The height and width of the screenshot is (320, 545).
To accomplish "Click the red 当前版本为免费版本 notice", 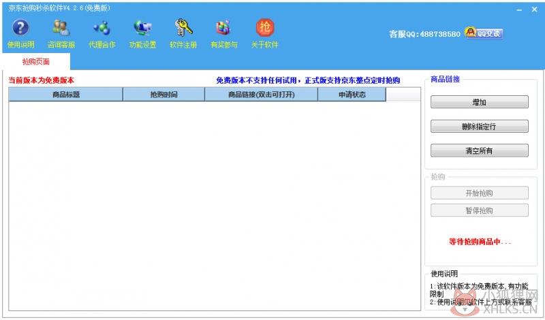I will pos(41,80).
